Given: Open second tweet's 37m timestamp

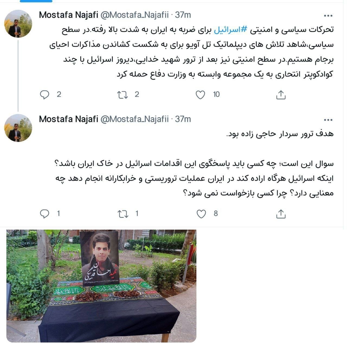Looking at the screenshot, I should click(183, 119).
